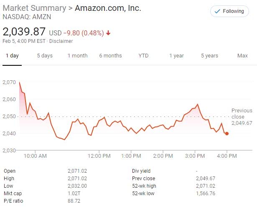Click the chart peak at market open

point(19,82)
